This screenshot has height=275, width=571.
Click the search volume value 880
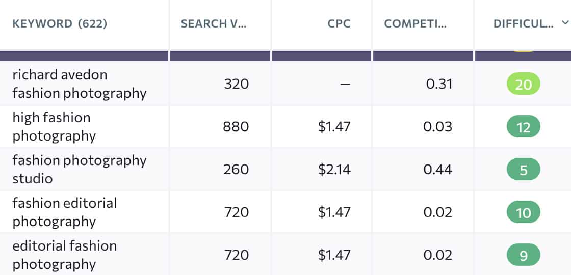coord(236,127)
